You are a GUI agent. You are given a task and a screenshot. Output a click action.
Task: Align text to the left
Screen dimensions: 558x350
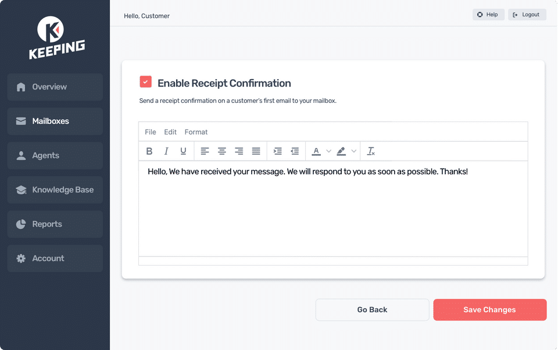pyautogui.click(x=205, y=151)
